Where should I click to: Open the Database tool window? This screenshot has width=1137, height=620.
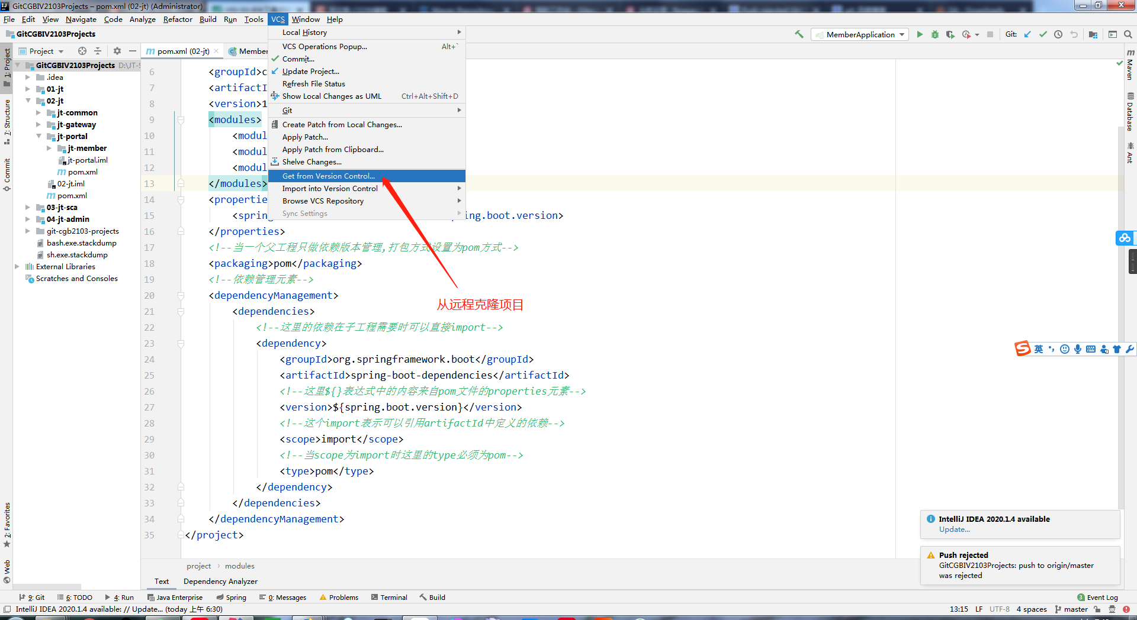tap(1130, 111)
